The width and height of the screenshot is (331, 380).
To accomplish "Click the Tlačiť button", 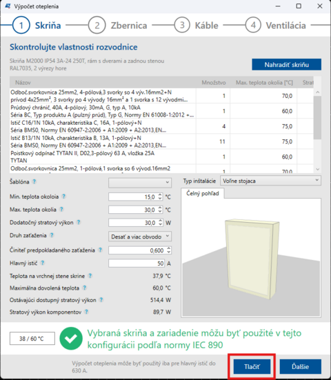I will [252, 366].
